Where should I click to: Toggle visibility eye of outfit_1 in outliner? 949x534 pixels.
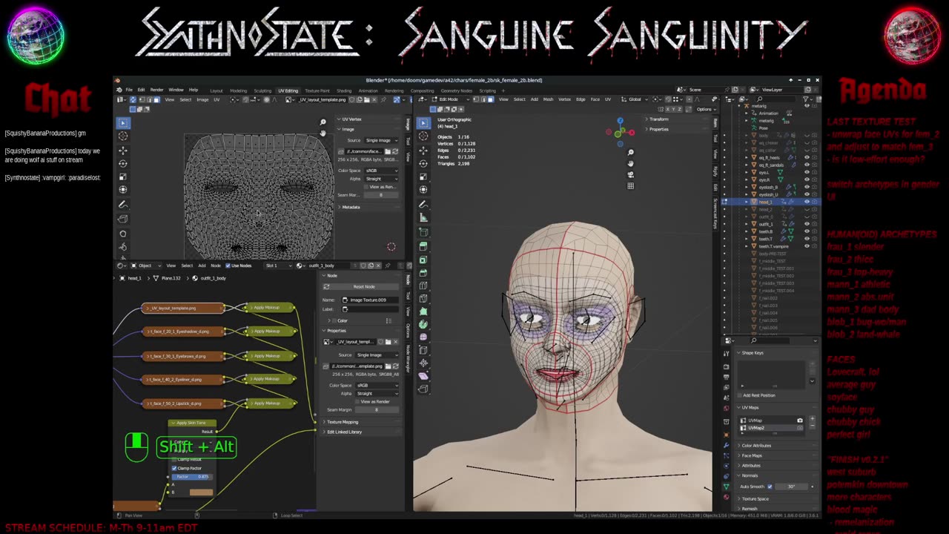[807, 224]
